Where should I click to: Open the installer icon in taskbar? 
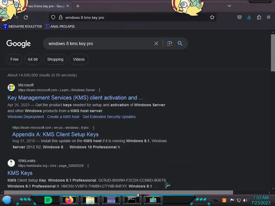pos(153,200)
